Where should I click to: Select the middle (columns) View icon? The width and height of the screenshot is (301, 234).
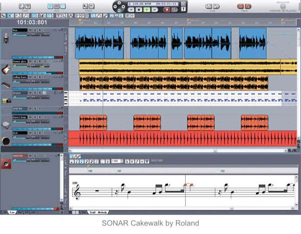pyautogui.click(x=57, y=7)
